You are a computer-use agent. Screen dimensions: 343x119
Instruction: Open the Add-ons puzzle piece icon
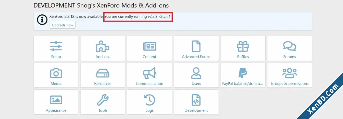(103, 46)
